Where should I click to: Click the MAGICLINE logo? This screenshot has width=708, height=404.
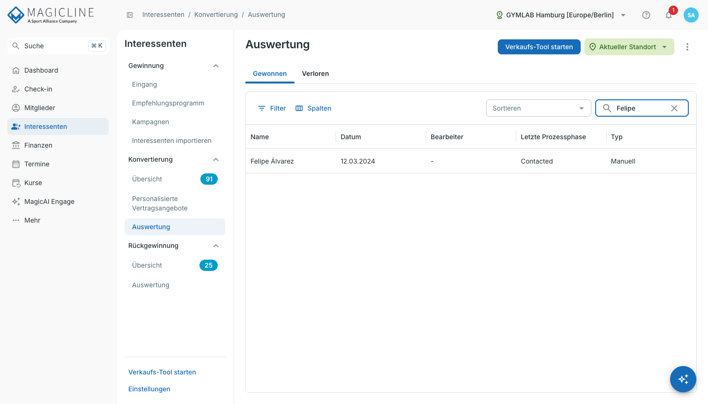click(x=51, y=15)
